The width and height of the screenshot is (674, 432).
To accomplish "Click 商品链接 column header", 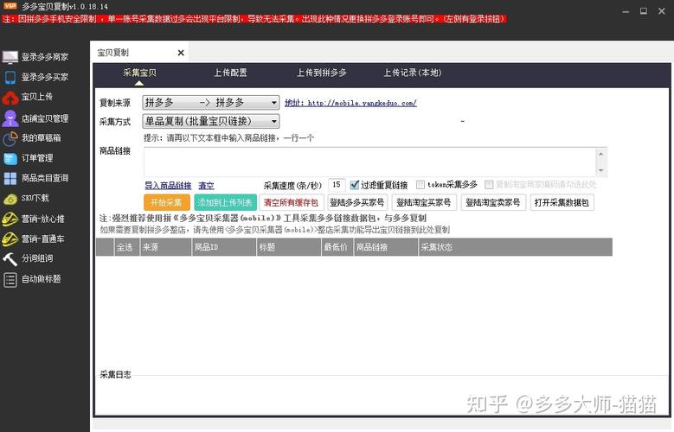I will pyautogui.click(x=386, y=247).
